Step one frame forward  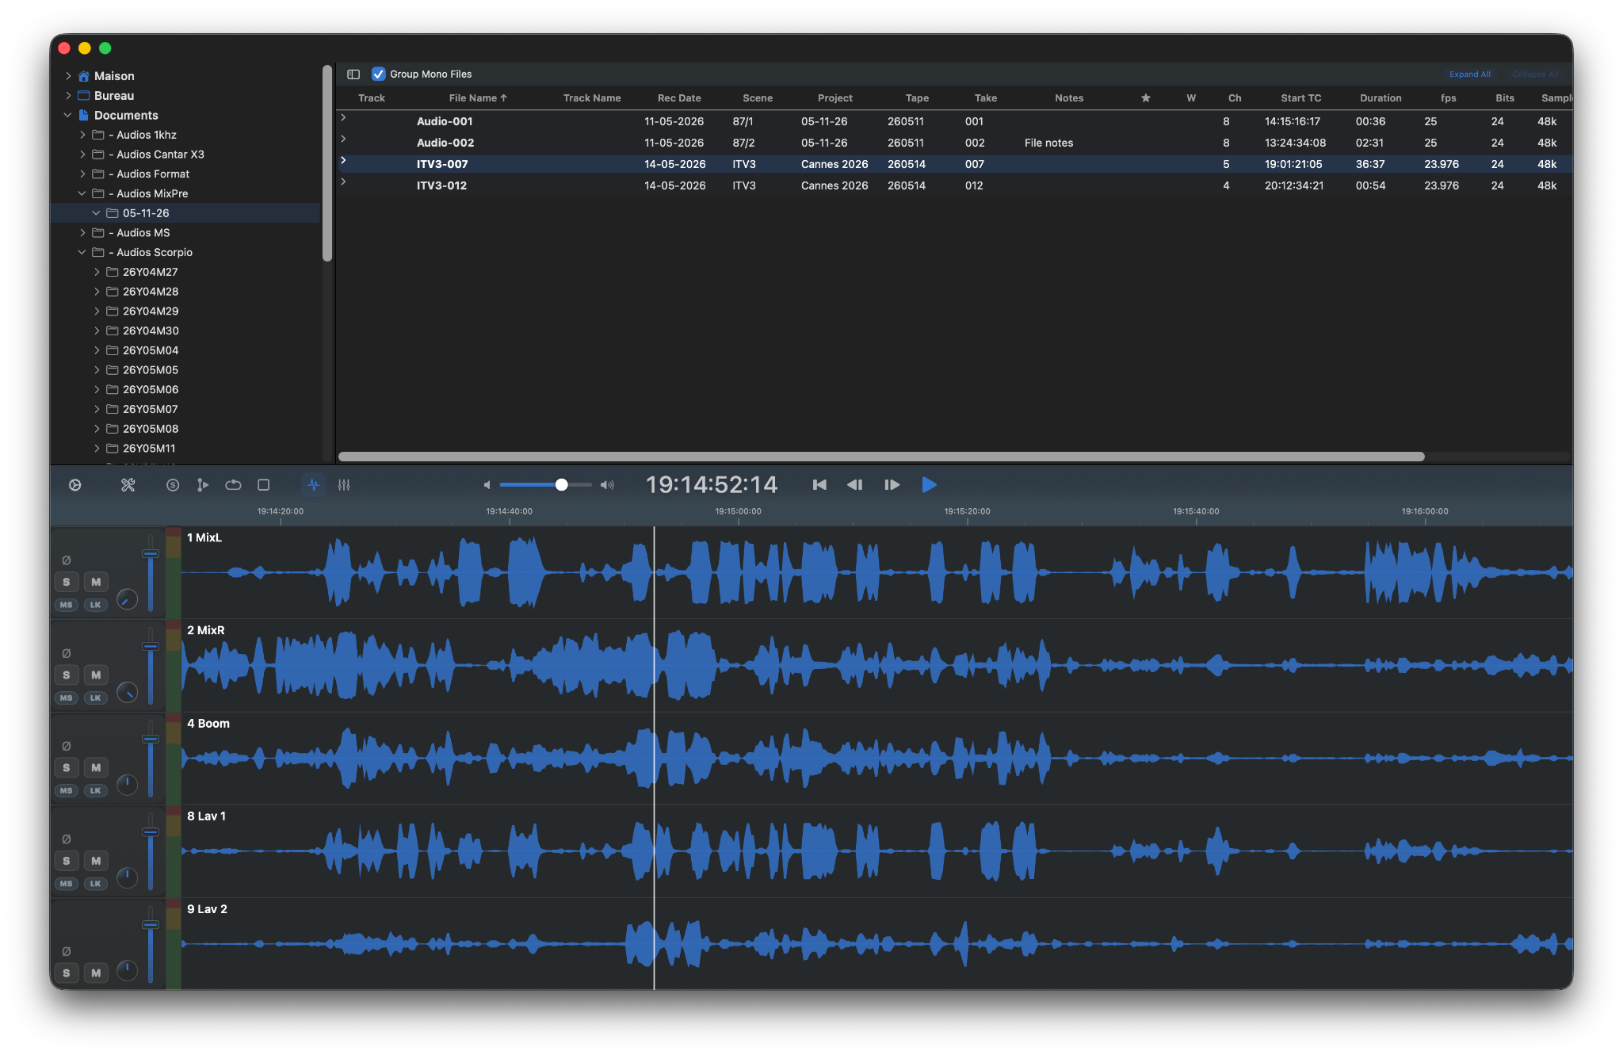[892, 485]
